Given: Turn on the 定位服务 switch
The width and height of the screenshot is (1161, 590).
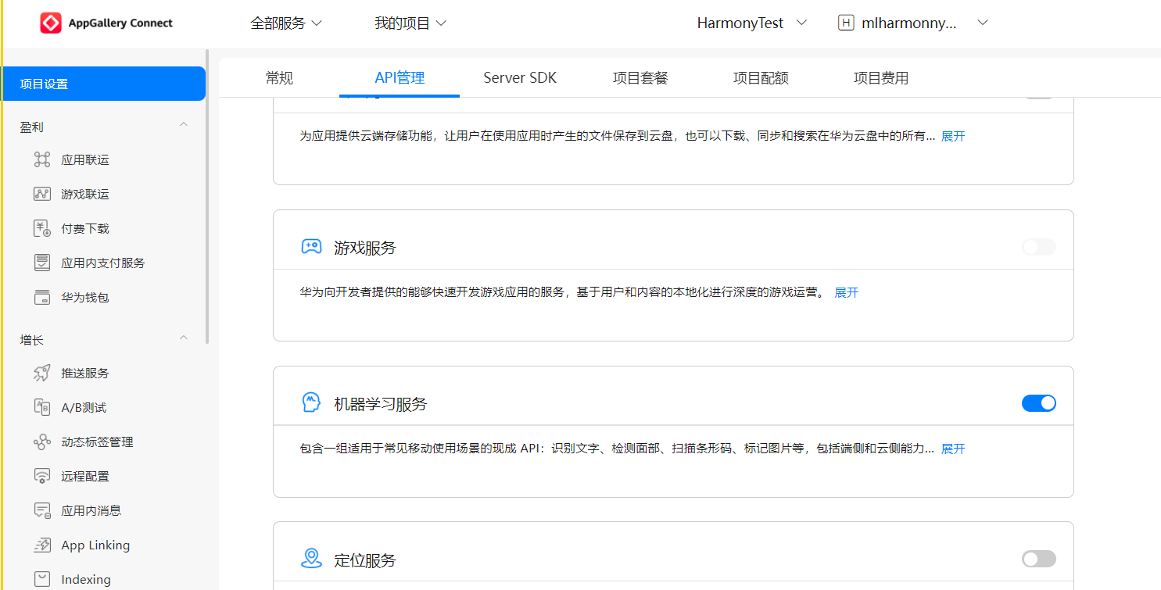Looking at the screenshot, I should [x=1038, y=559].
